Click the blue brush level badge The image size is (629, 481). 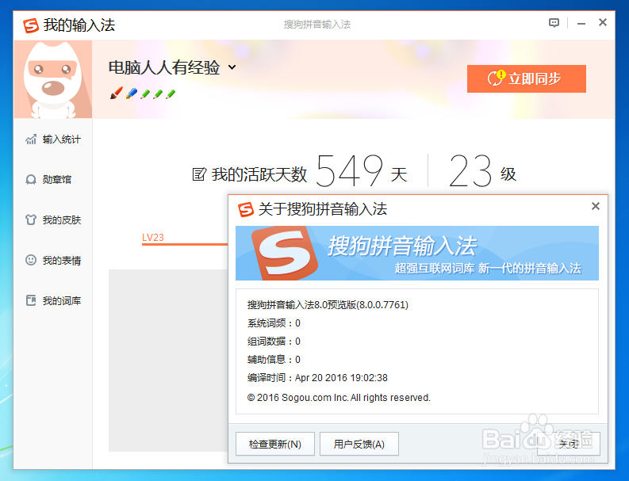[x=132, y=94]
